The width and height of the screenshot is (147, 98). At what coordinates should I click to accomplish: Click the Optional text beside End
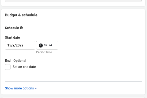click(20, 61)
